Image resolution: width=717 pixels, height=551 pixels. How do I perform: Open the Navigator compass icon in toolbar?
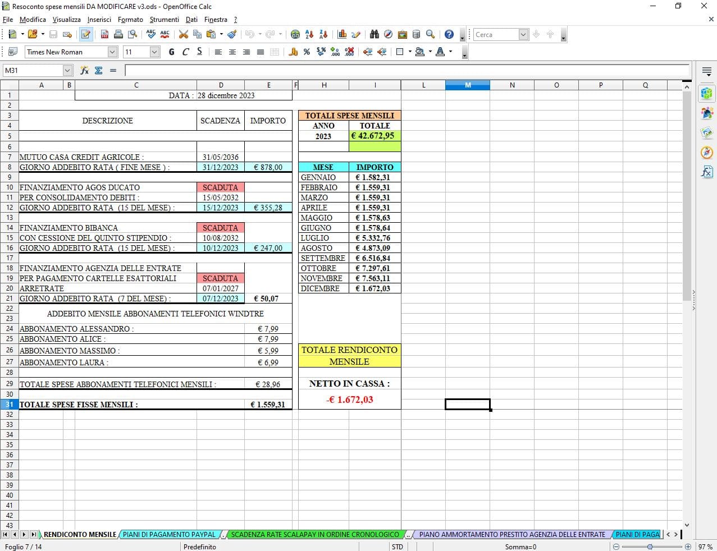388,34
